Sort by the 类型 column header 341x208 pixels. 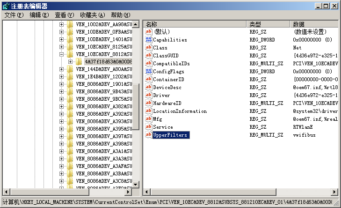268,24
